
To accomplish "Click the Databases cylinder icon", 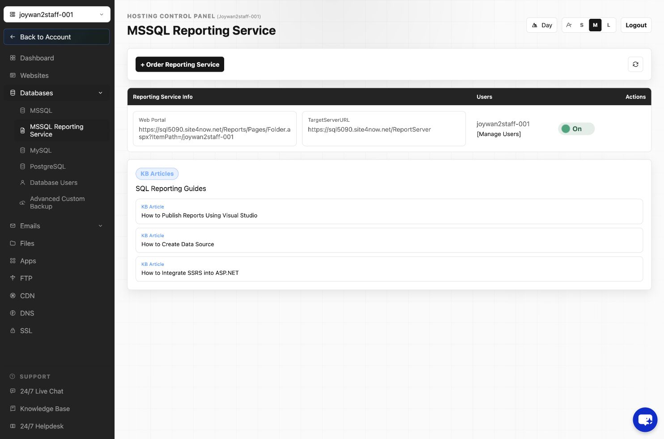I will tap(13, 93).
